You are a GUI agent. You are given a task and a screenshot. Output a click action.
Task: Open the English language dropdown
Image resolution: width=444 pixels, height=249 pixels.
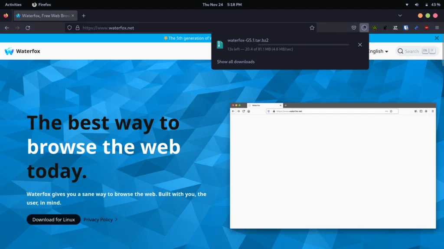coord(376,51)
